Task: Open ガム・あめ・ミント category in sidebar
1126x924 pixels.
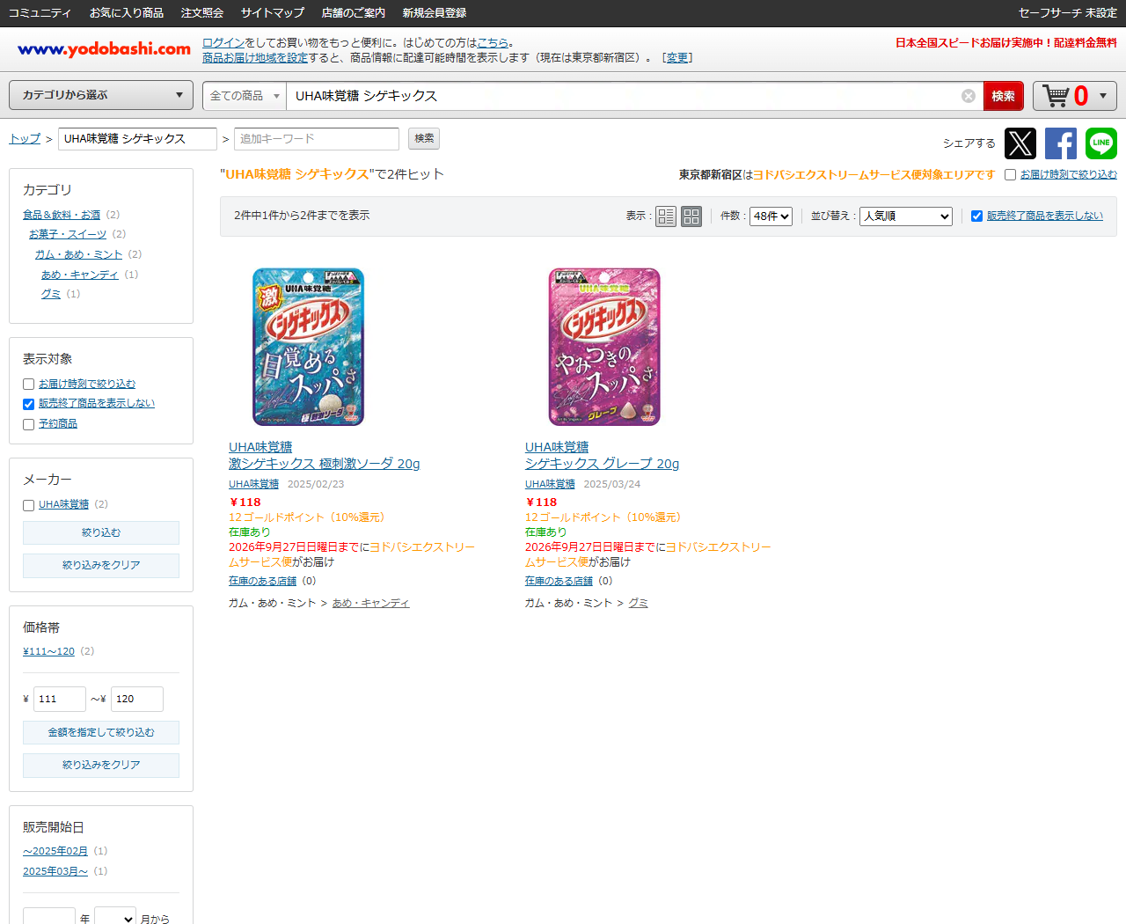Action: (x=79, y=254)
